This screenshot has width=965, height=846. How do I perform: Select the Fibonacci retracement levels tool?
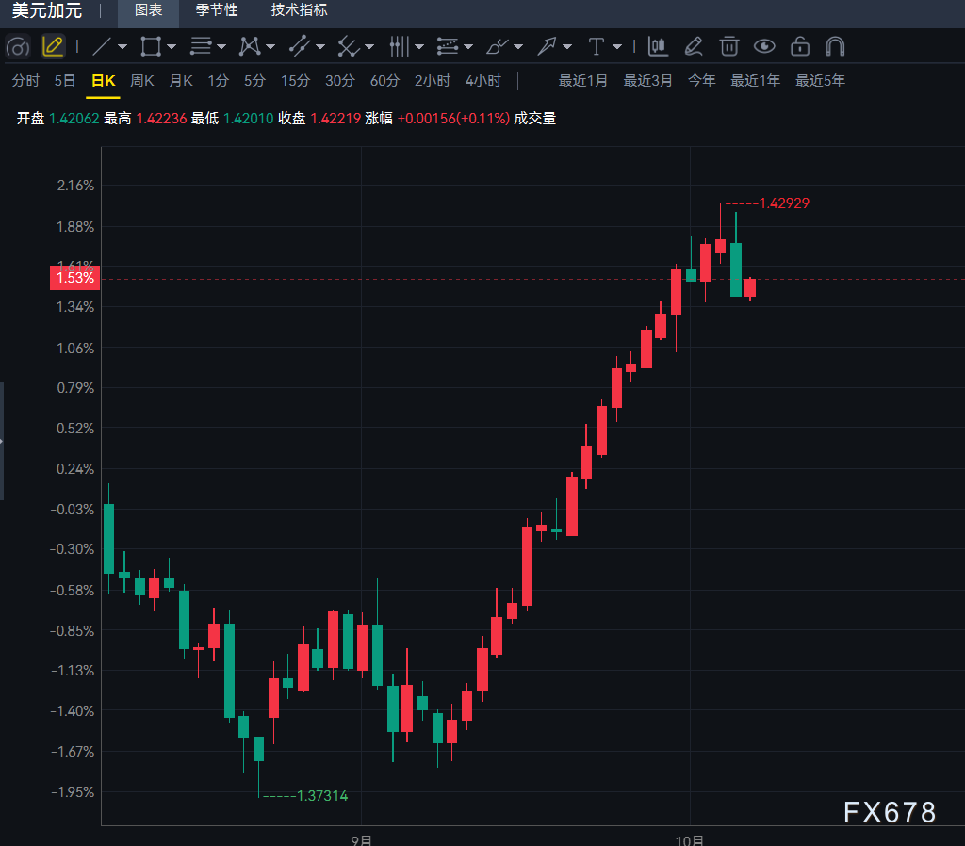[x=448, y=47]
